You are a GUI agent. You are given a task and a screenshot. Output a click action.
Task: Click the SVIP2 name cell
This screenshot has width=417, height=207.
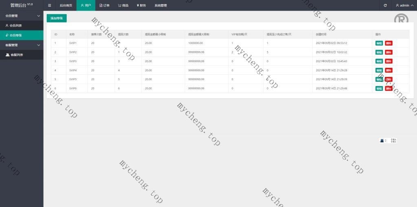(x=73, y=52)
